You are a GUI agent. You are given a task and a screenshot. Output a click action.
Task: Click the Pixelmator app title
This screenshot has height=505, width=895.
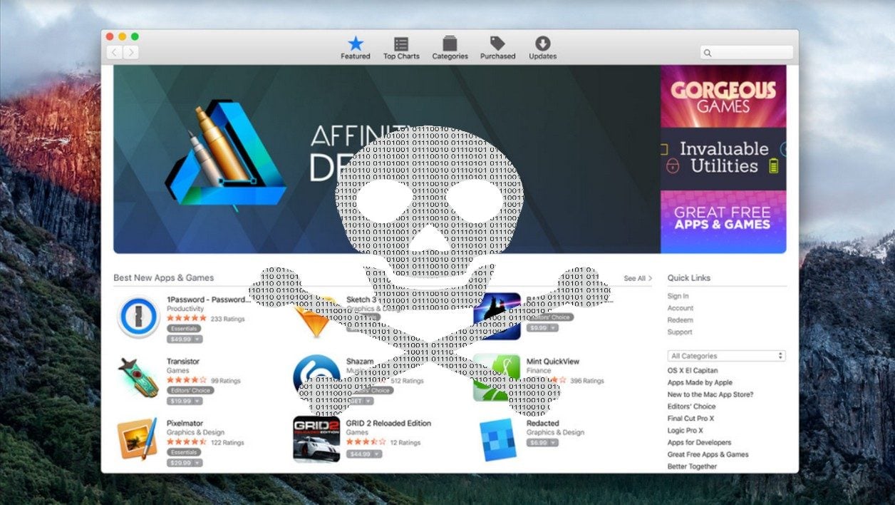click(185, 423)
